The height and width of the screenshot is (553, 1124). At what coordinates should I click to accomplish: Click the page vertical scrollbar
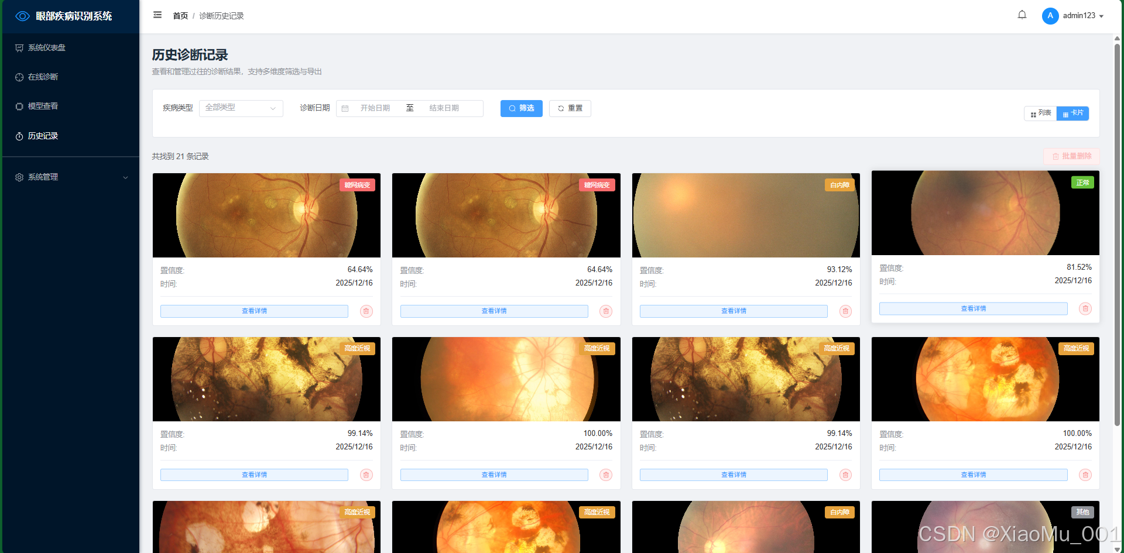pos(1117,234)
